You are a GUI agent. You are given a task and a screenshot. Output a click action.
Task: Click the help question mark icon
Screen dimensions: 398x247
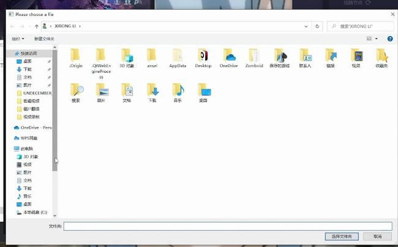tap(389, 39)
